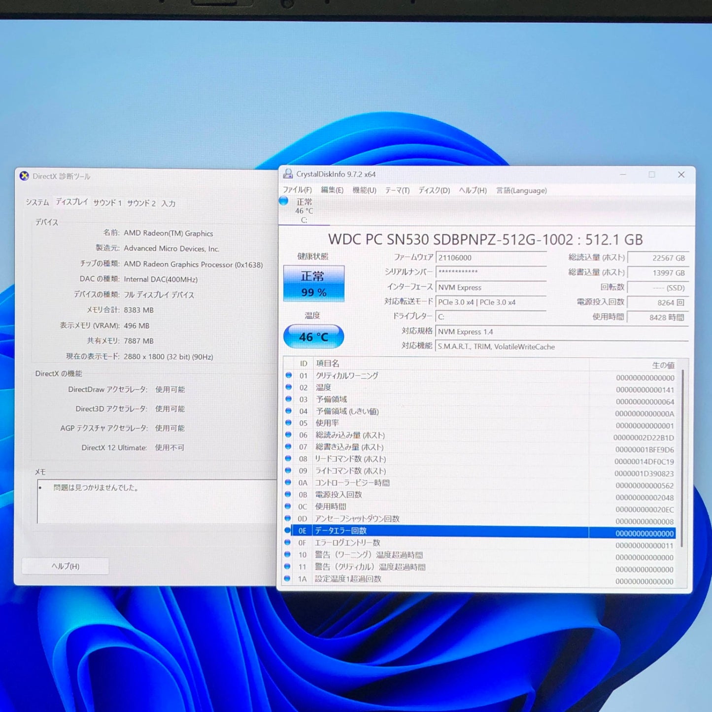Screen dimensions: 712x712
Task: Switch to the システム tab in DirectX tool
Action: point(37,202)
